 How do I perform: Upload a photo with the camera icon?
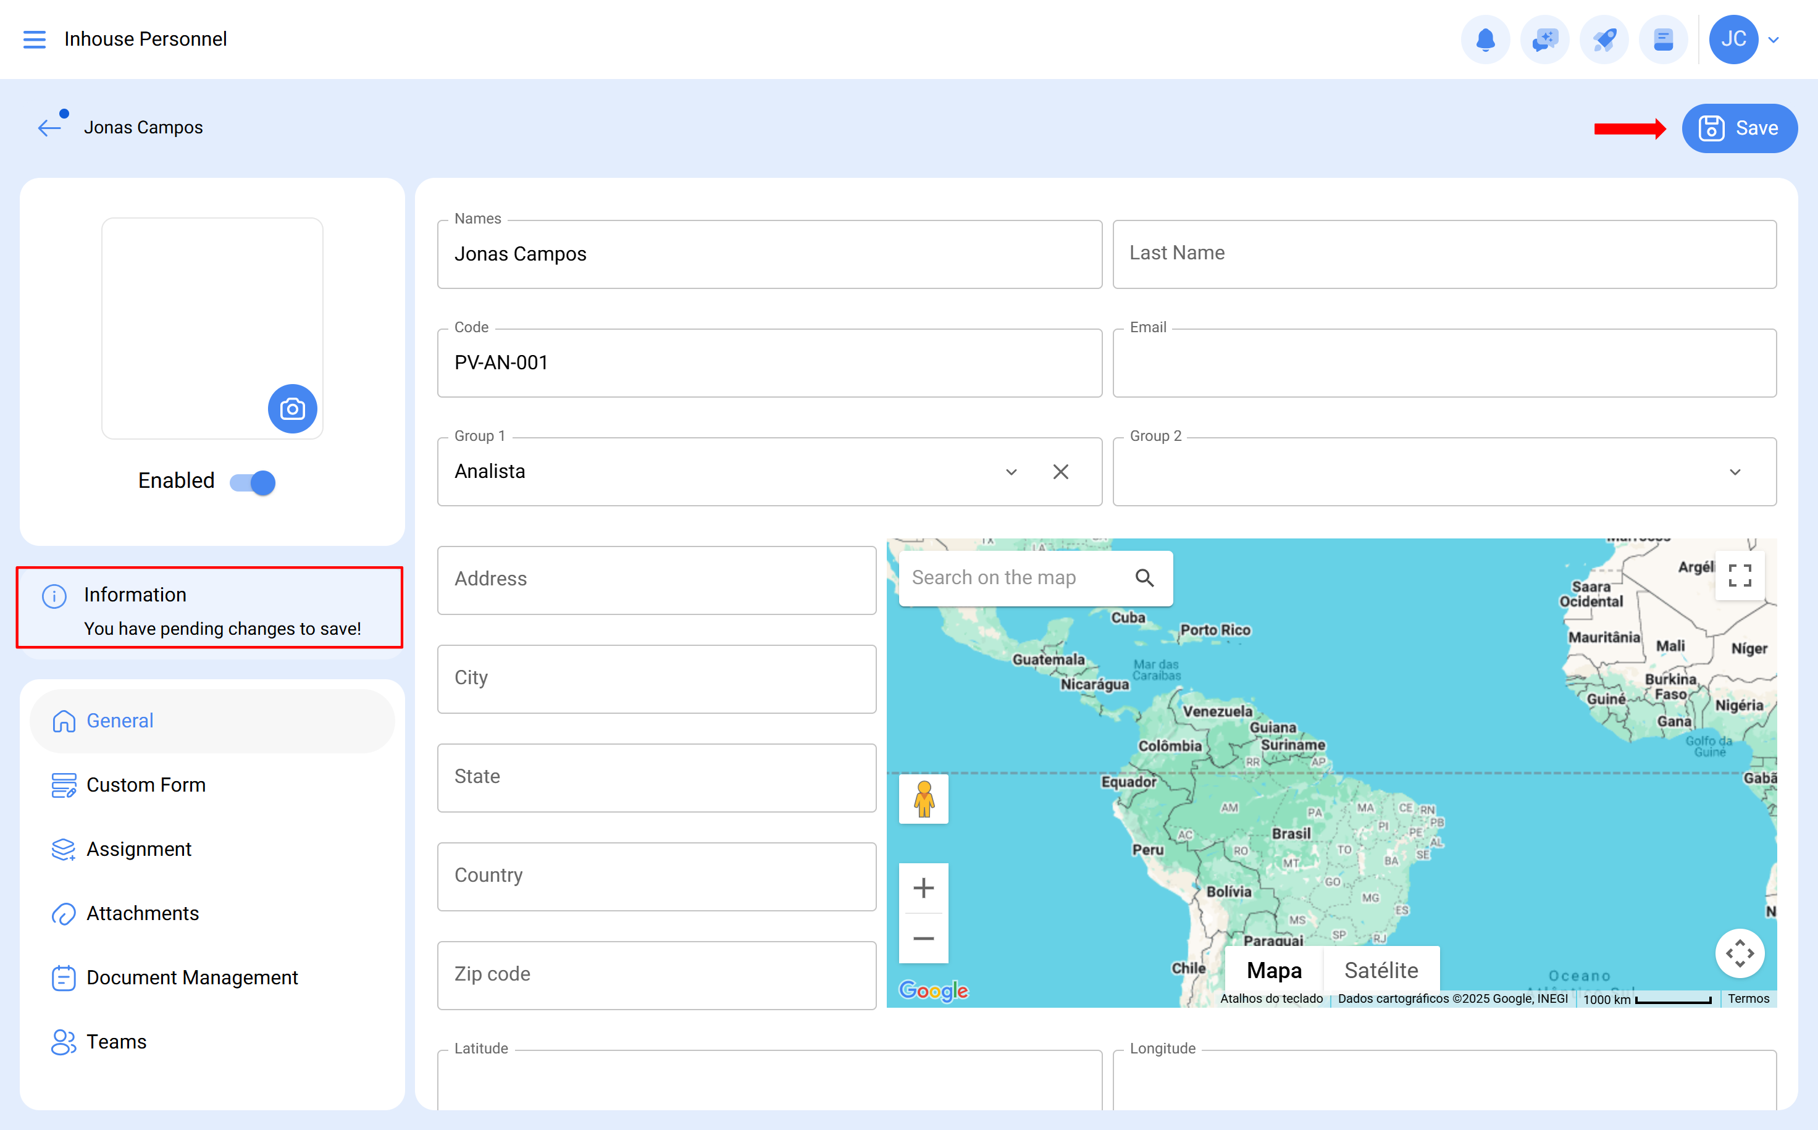[292, 409]
